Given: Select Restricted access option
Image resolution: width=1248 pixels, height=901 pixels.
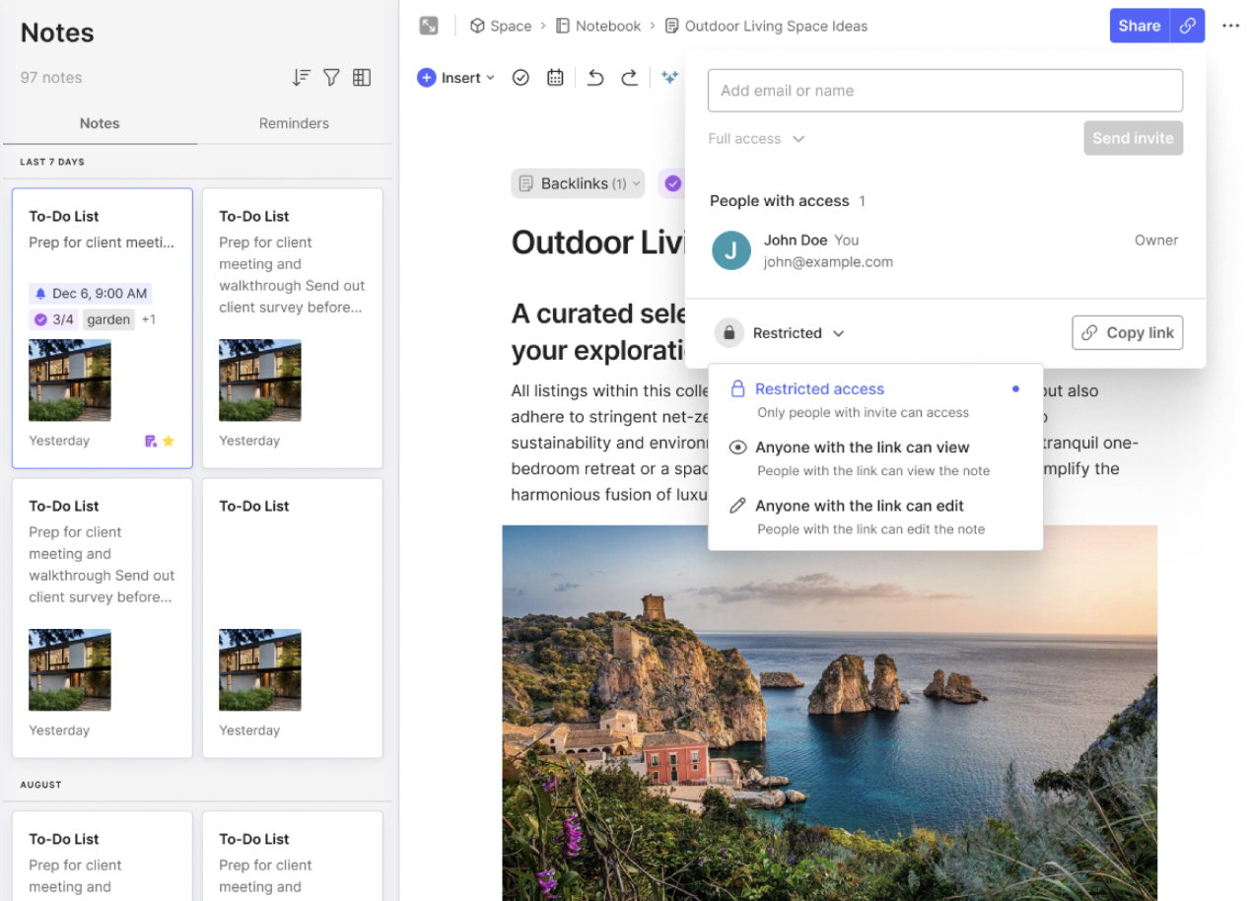Looking at the screenshot, I should pos(875,399).
